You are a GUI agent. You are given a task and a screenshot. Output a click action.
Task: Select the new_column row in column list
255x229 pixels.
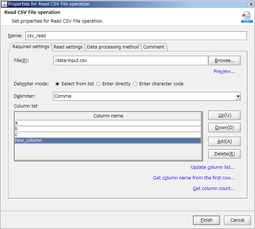tap(108, 140)
